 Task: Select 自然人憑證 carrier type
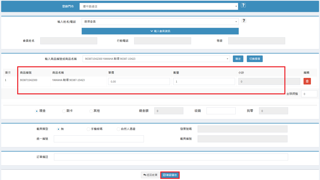(x=118, y=129)
